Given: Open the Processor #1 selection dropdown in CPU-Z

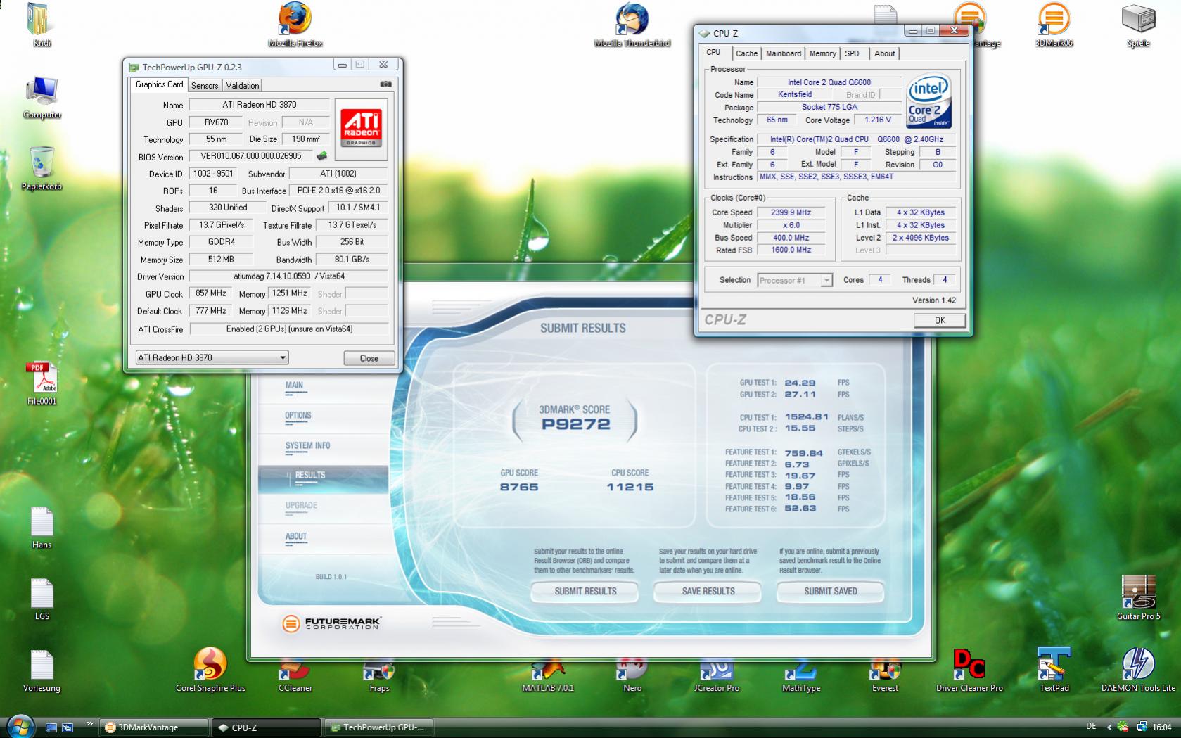Looking at the screenshot, I should pos(795,280).
